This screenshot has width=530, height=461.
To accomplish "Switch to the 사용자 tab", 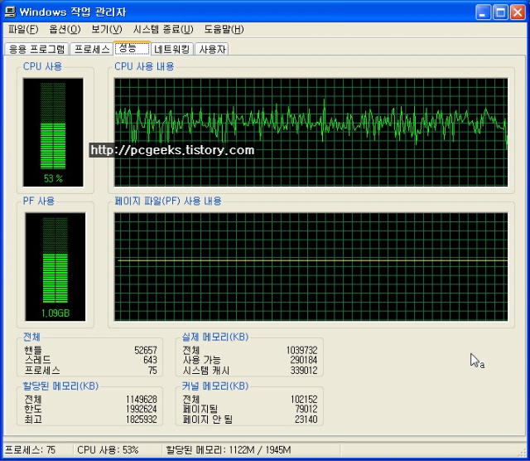I will point(212,50).
